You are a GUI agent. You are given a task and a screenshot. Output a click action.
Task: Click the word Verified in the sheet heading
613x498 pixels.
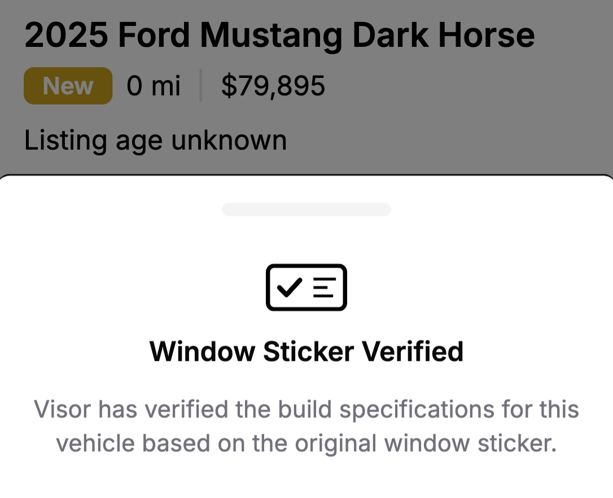coord(412,351)
